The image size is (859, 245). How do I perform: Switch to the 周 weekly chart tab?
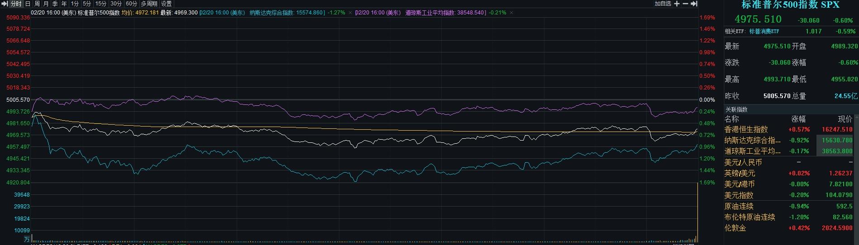pos(37,4)
